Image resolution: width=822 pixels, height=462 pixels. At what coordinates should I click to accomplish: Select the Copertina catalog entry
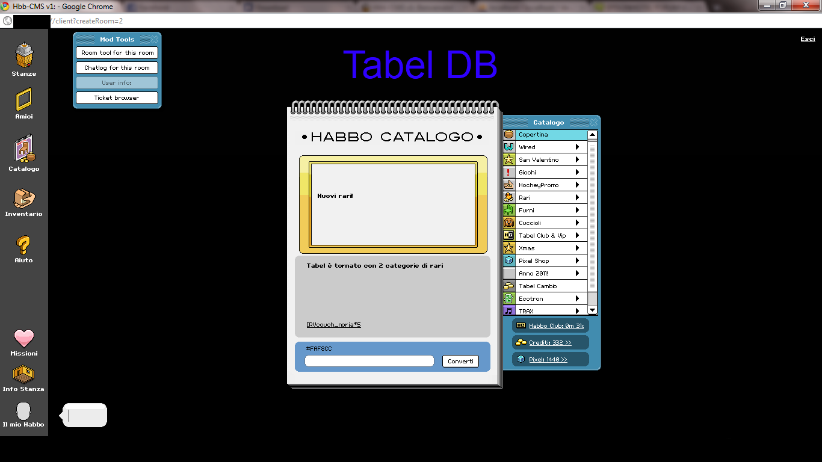coord(545,135)
